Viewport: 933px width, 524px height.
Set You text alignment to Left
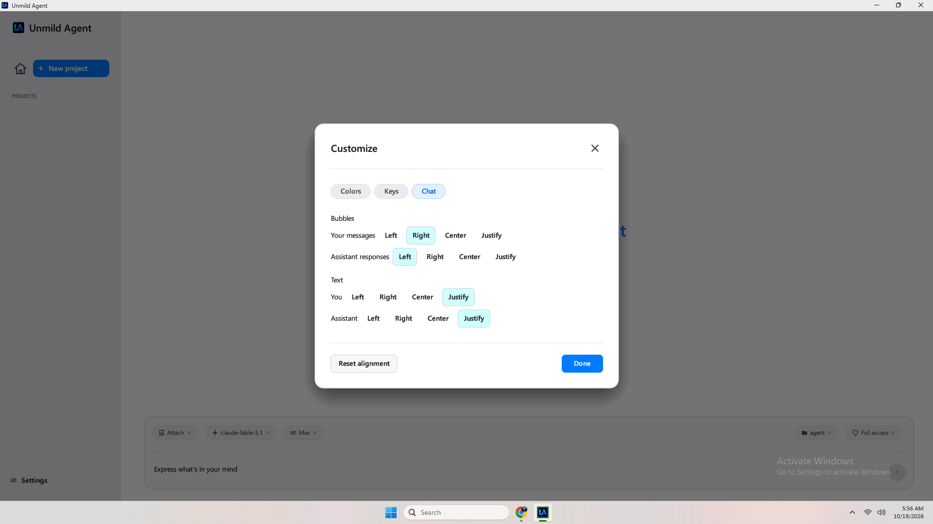point(358,297)
